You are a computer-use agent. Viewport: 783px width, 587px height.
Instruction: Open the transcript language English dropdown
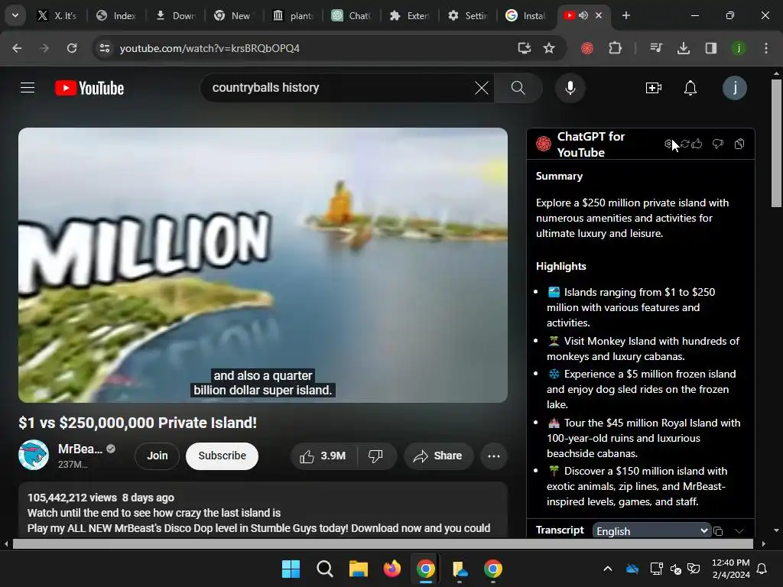pyautogui.click(x=651, y=531)
